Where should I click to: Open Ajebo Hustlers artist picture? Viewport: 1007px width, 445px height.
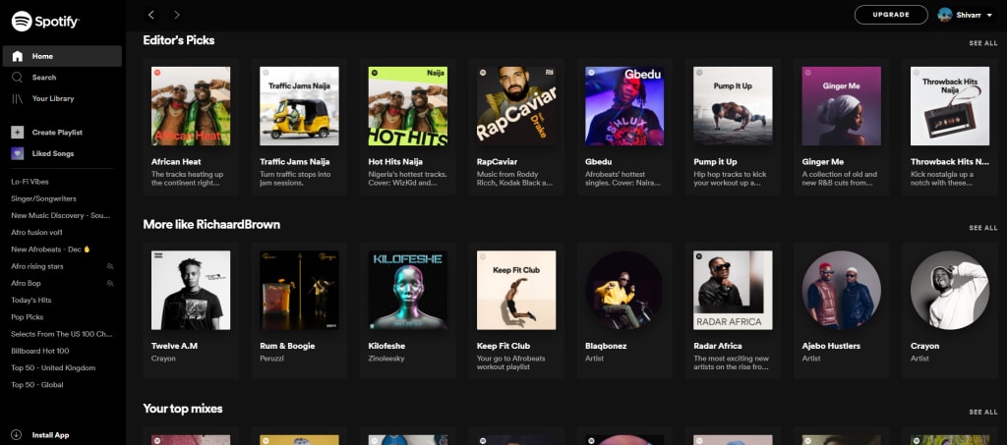tap(842, 290)
